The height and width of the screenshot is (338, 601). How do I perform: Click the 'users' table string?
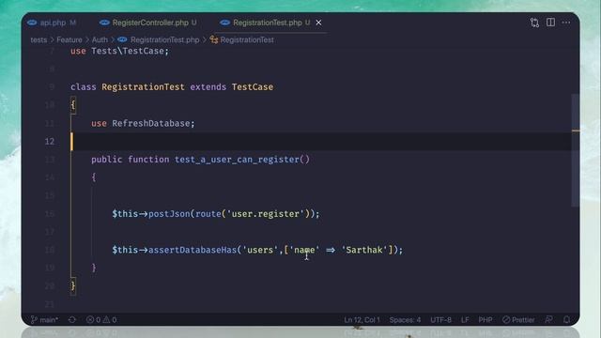(x=260, y=250)
